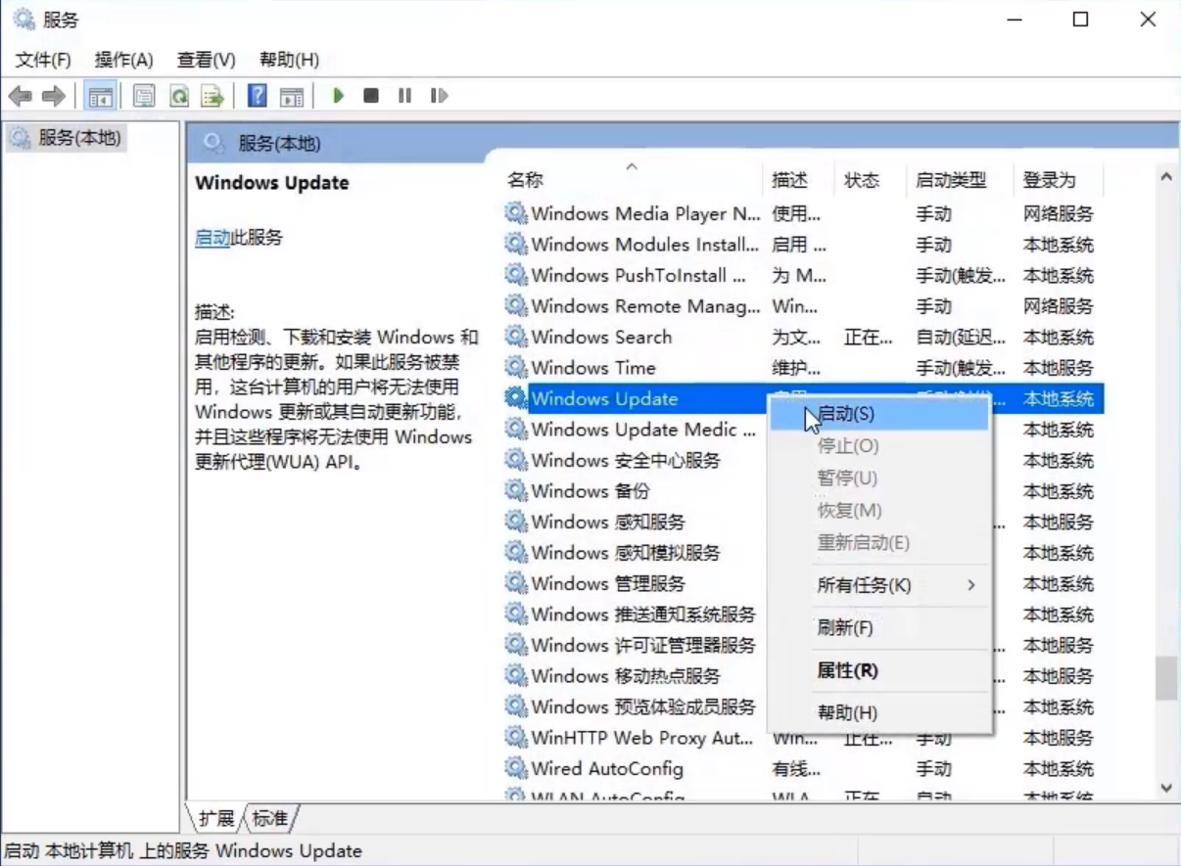Open the Properties toolbar icon
1181x866 pixels.
click(144, 96)
